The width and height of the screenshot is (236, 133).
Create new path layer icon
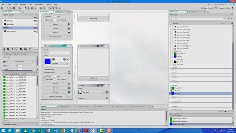[17, 49]
